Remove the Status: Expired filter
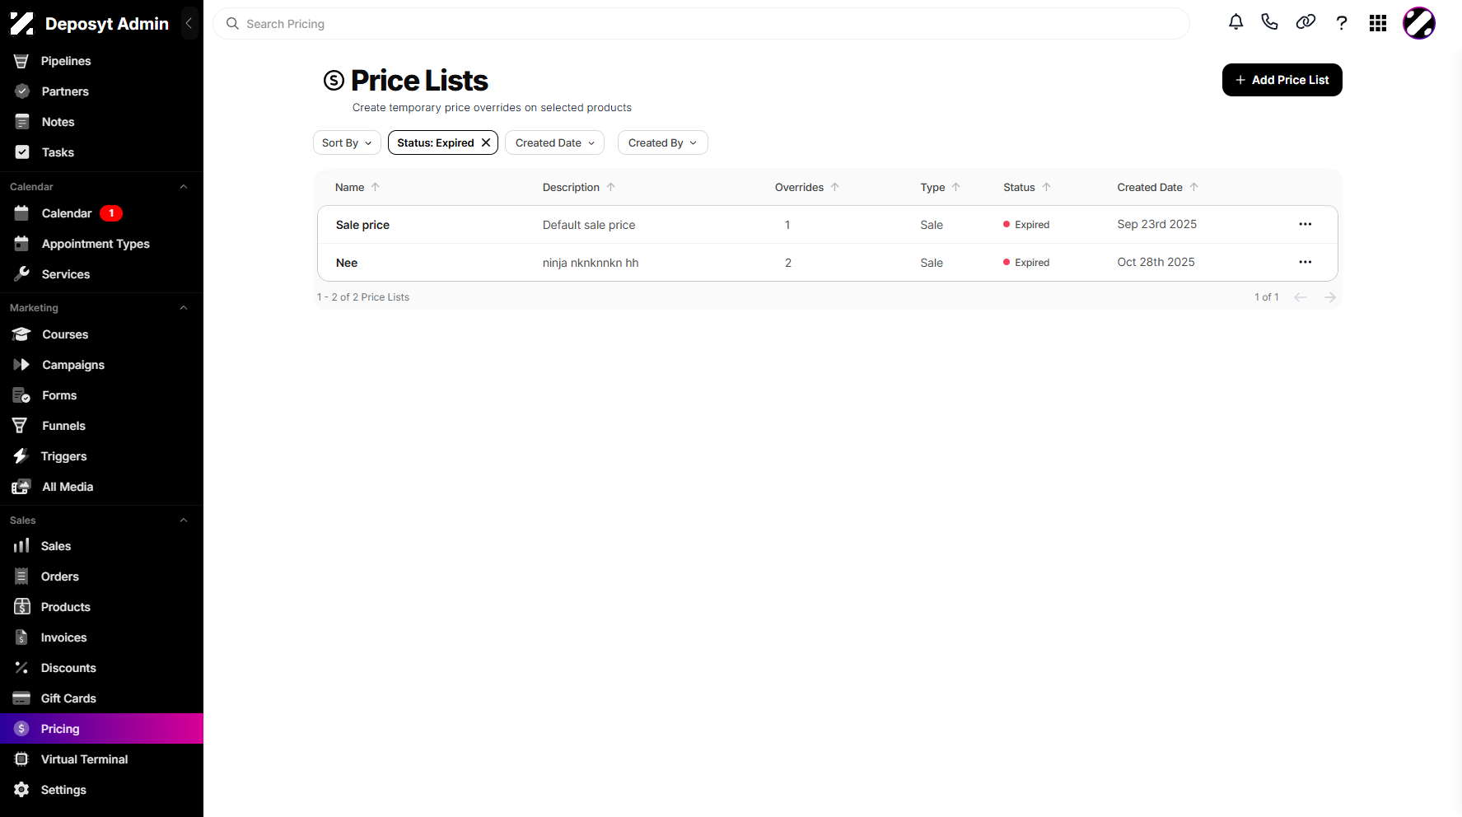 pyautogui.click(x=486, y=142)
